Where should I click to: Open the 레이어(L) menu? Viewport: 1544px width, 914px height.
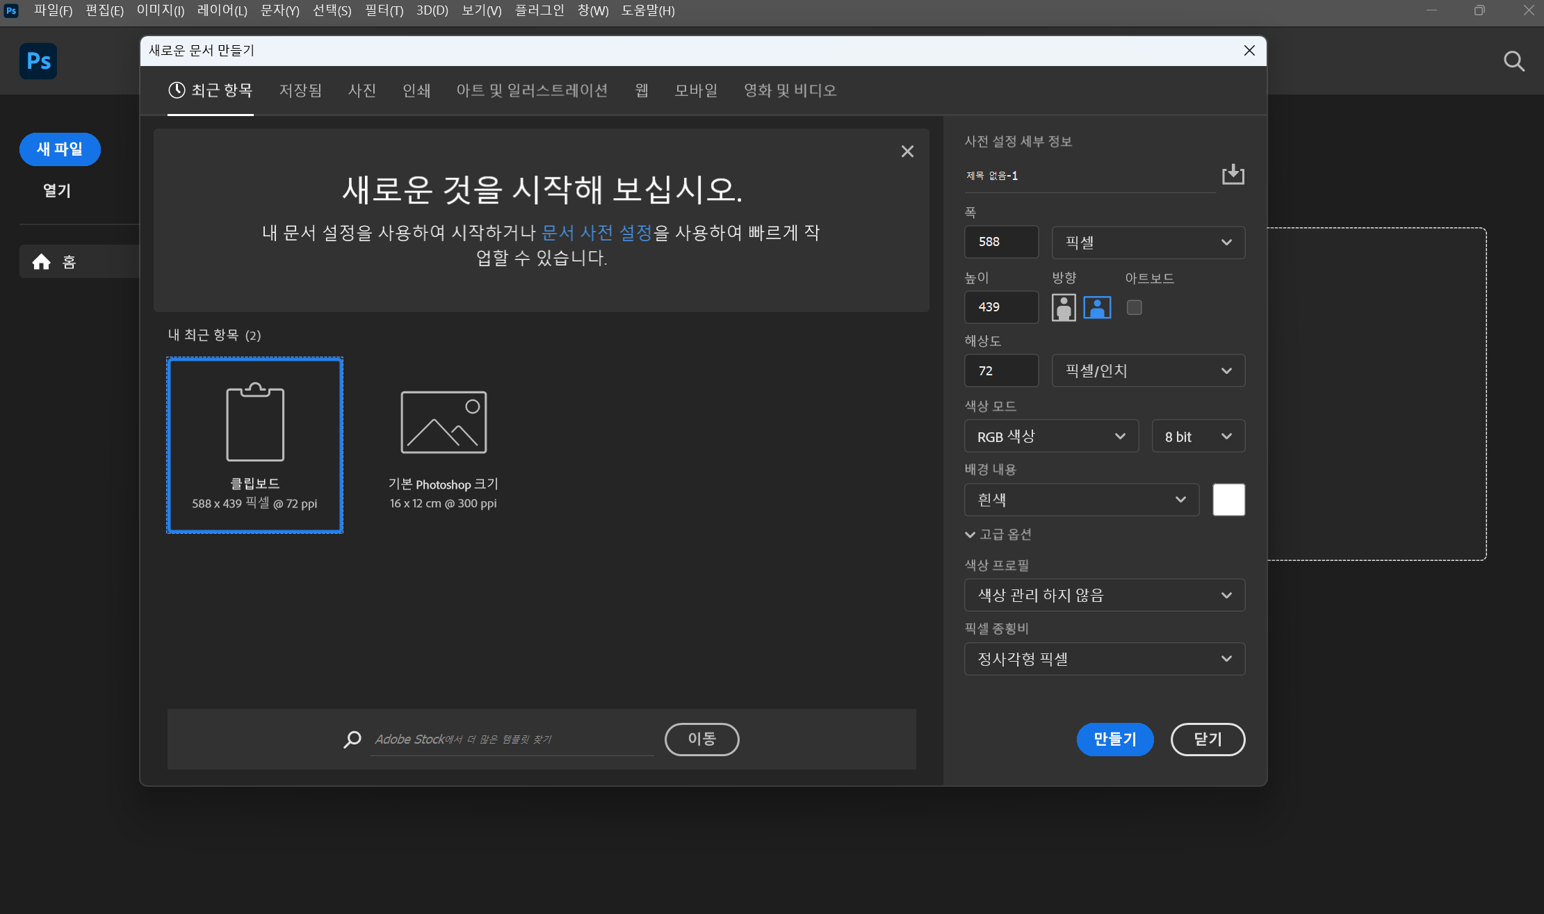[222, 10]
